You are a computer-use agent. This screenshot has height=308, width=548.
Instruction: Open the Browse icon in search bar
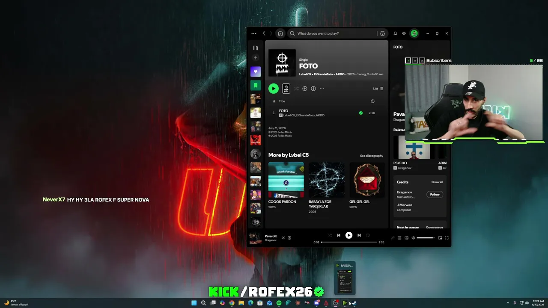pos(382,33)
